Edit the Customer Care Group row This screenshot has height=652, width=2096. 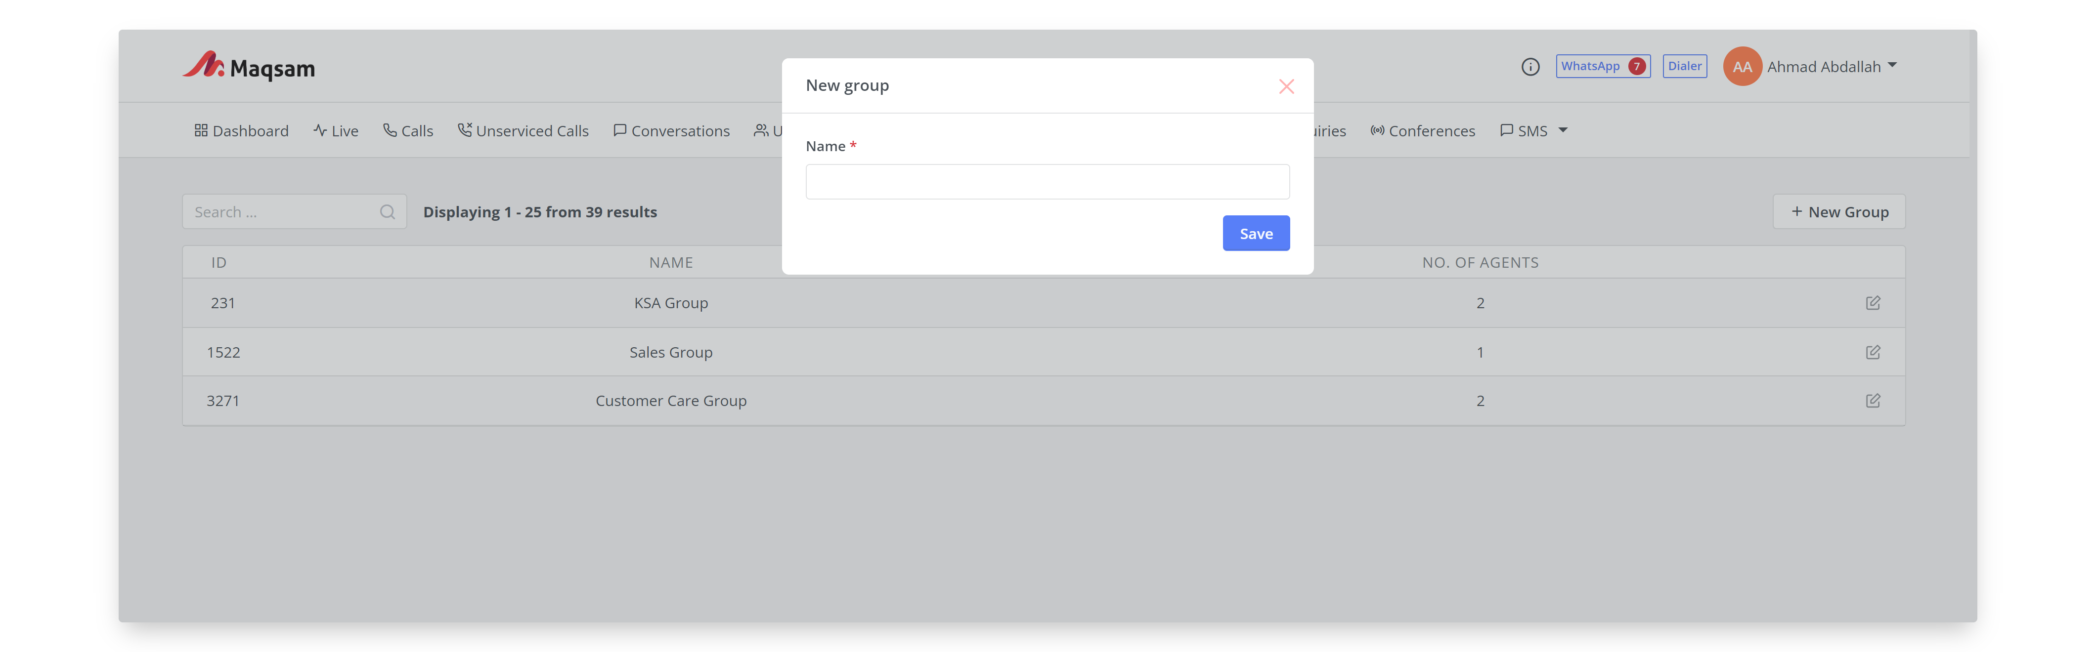(1872, 401)
